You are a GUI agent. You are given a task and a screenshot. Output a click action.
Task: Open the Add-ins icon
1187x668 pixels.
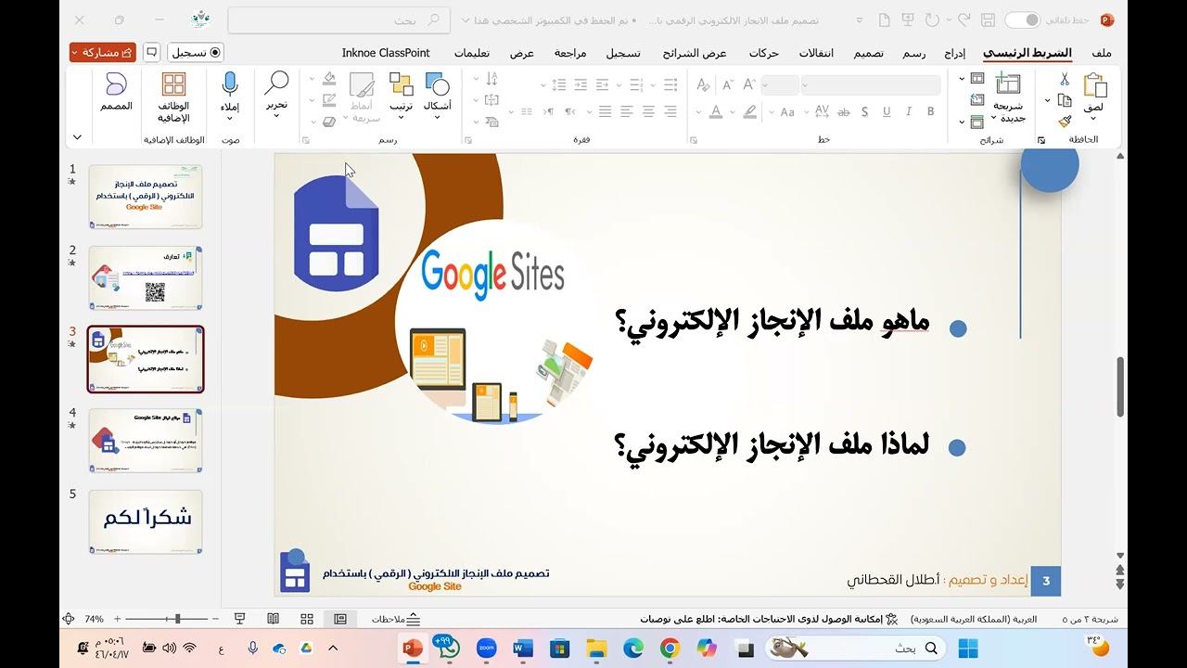click(173, 84)
